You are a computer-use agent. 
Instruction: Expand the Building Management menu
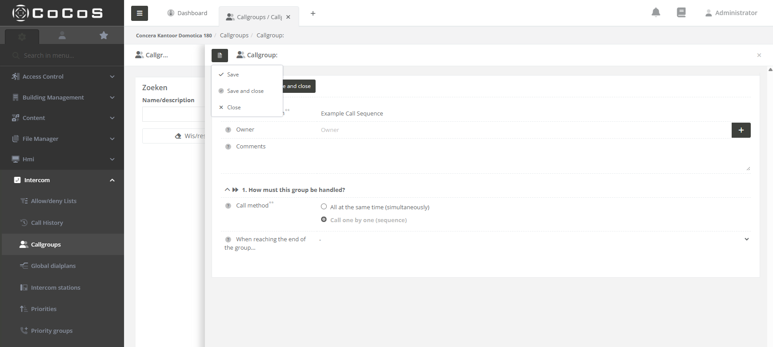[62, 97]
